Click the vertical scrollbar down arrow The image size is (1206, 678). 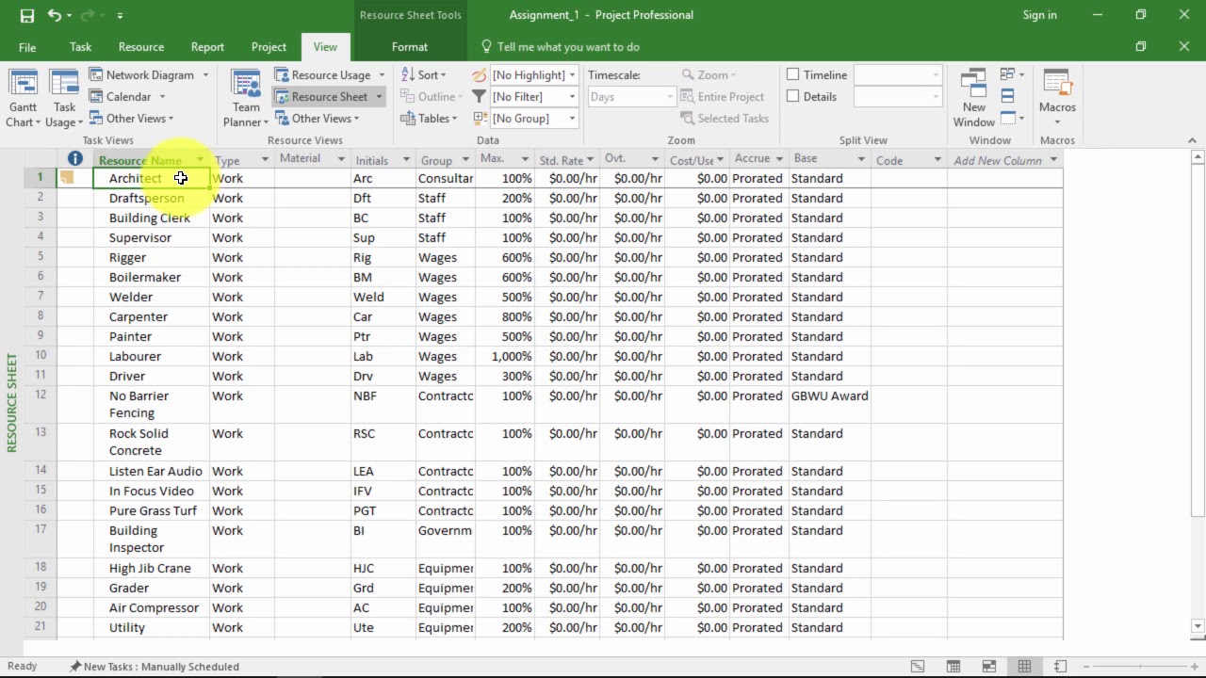pos(1198,625)
